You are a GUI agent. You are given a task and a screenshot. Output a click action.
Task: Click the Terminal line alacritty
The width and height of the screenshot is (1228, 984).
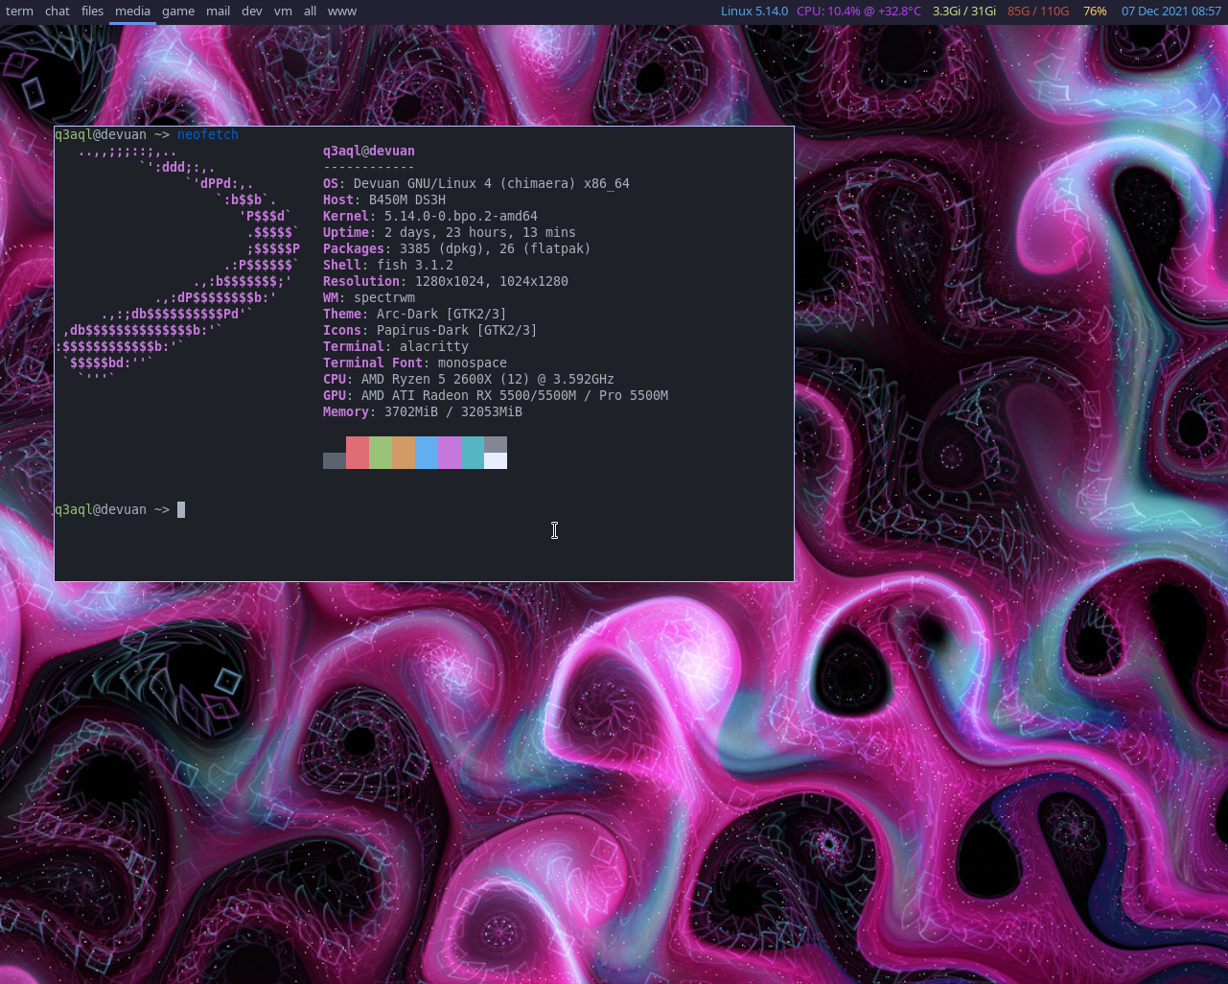click(x=396, y=346)
